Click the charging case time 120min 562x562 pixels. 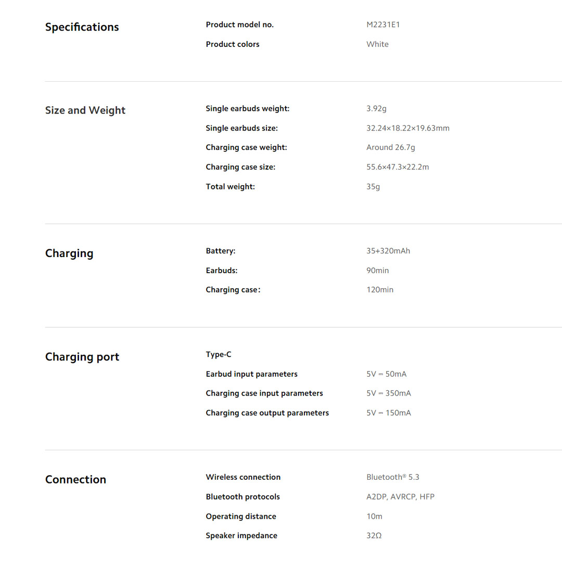coord(380,290)
